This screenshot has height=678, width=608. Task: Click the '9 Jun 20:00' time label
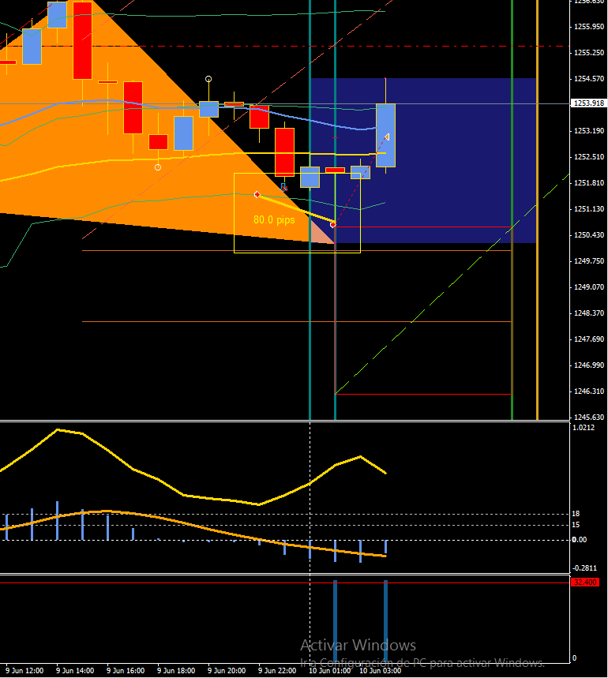coord(227,671)
